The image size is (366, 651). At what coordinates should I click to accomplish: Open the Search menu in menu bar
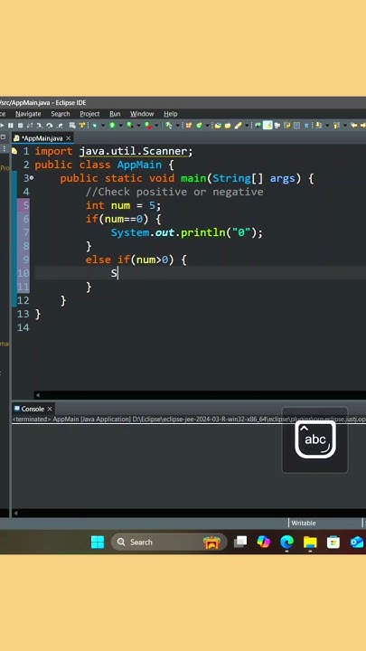pyautogui.click(x=61, y=114)
